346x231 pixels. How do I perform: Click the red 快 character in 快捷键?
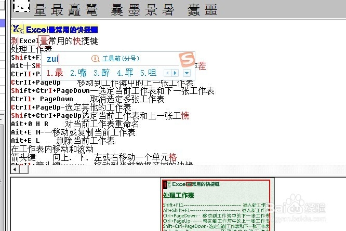pos(77,41)
